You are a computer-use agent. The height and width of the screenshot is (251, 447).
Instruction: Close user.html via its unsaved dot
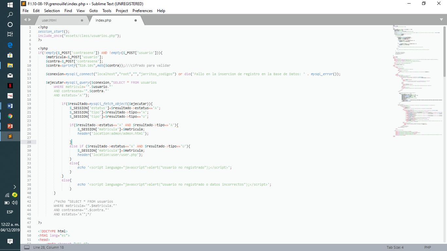82,20
